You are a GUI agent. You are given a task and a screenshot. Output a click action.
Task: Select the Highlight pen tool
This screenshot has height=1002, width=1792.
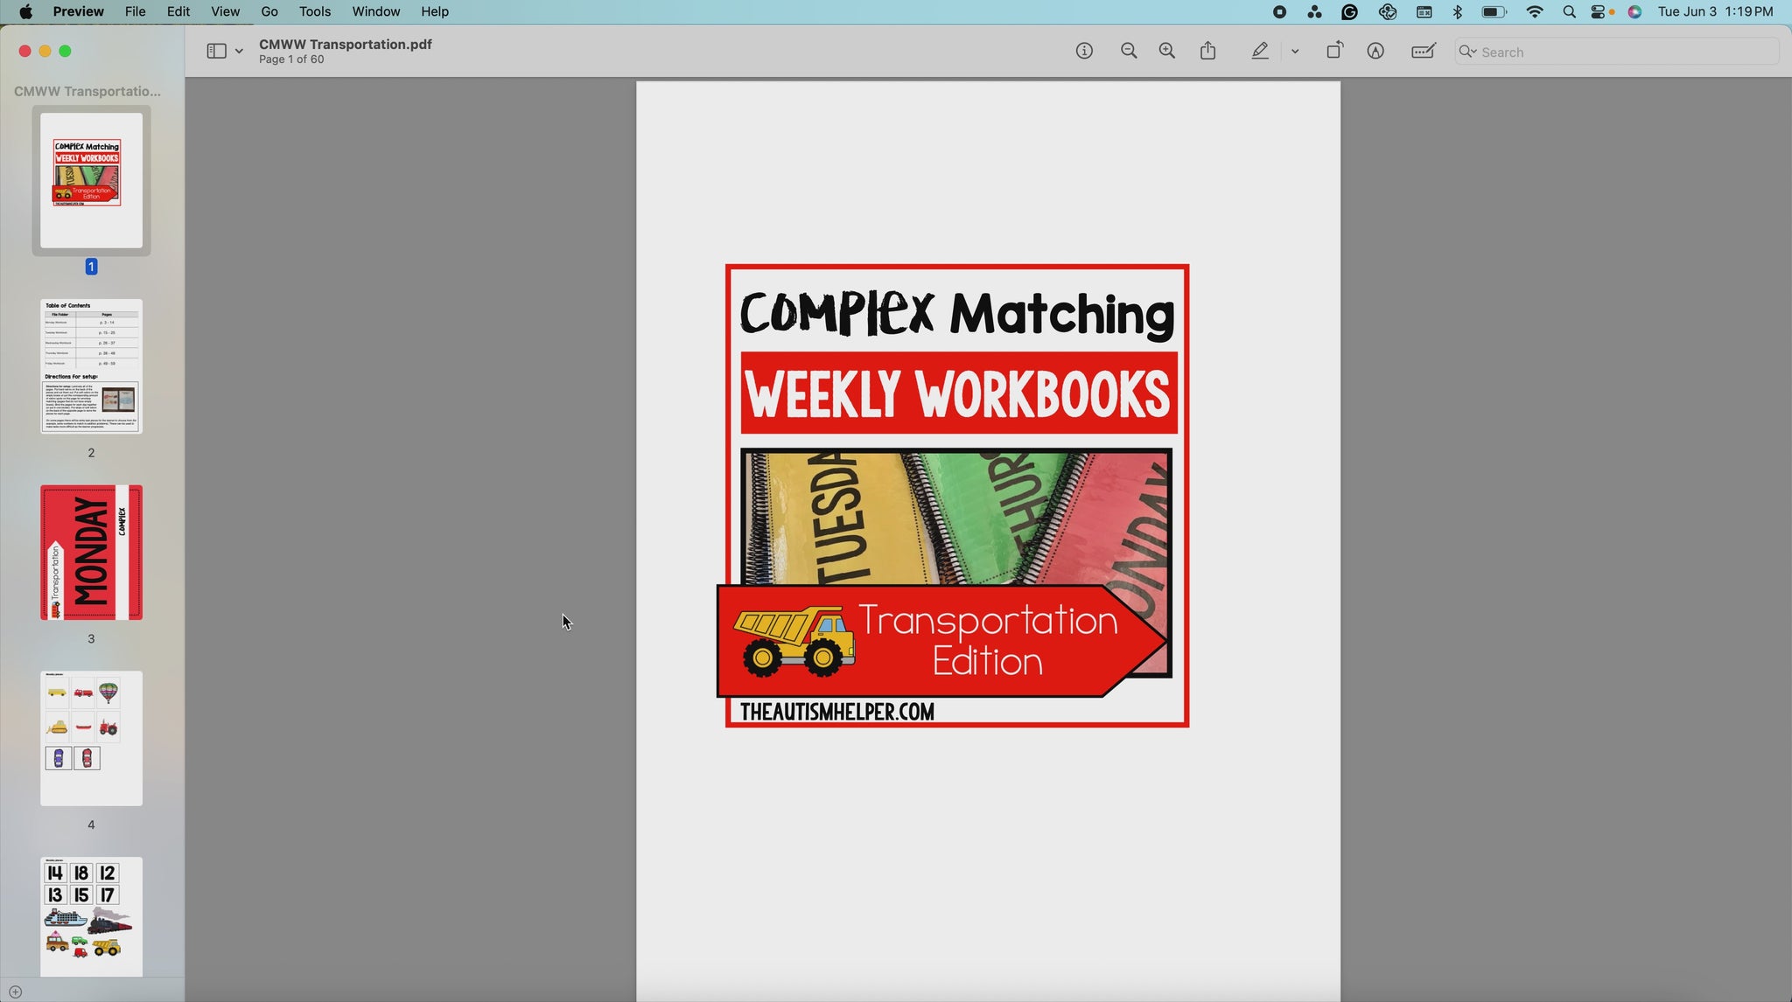click(1260, 52)
